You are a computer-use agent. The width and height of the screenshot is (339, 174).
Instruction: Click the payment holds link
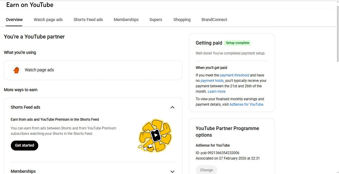[212, 80]
